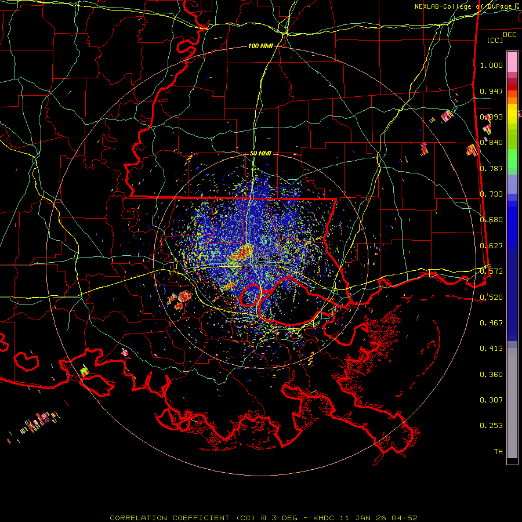Click the red high-CC echo cluster near radar center

coord(241,253)
